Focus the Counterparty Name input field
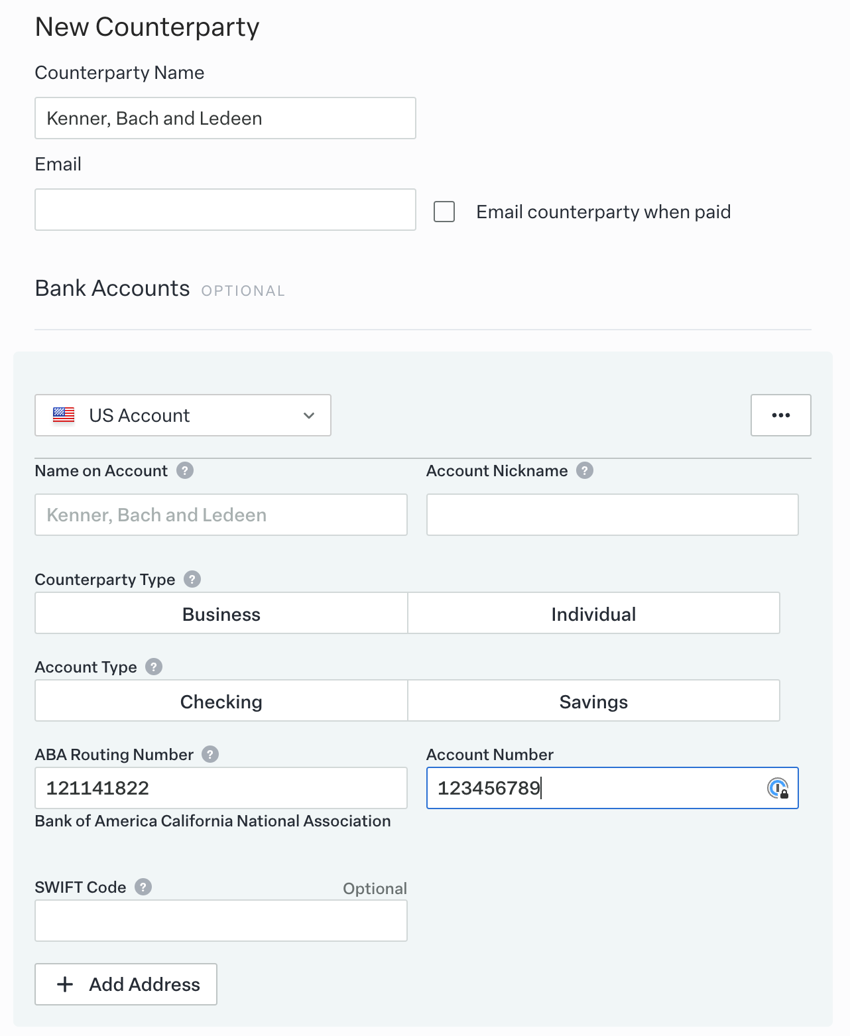850x1036 pixels. point(225,119)
